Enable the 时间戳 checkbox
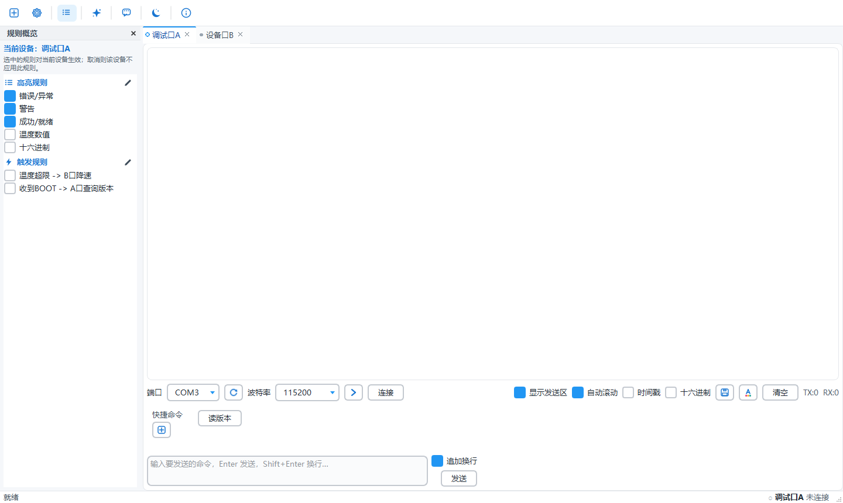This screenshot has height=503, width=843. coord(628,392)
